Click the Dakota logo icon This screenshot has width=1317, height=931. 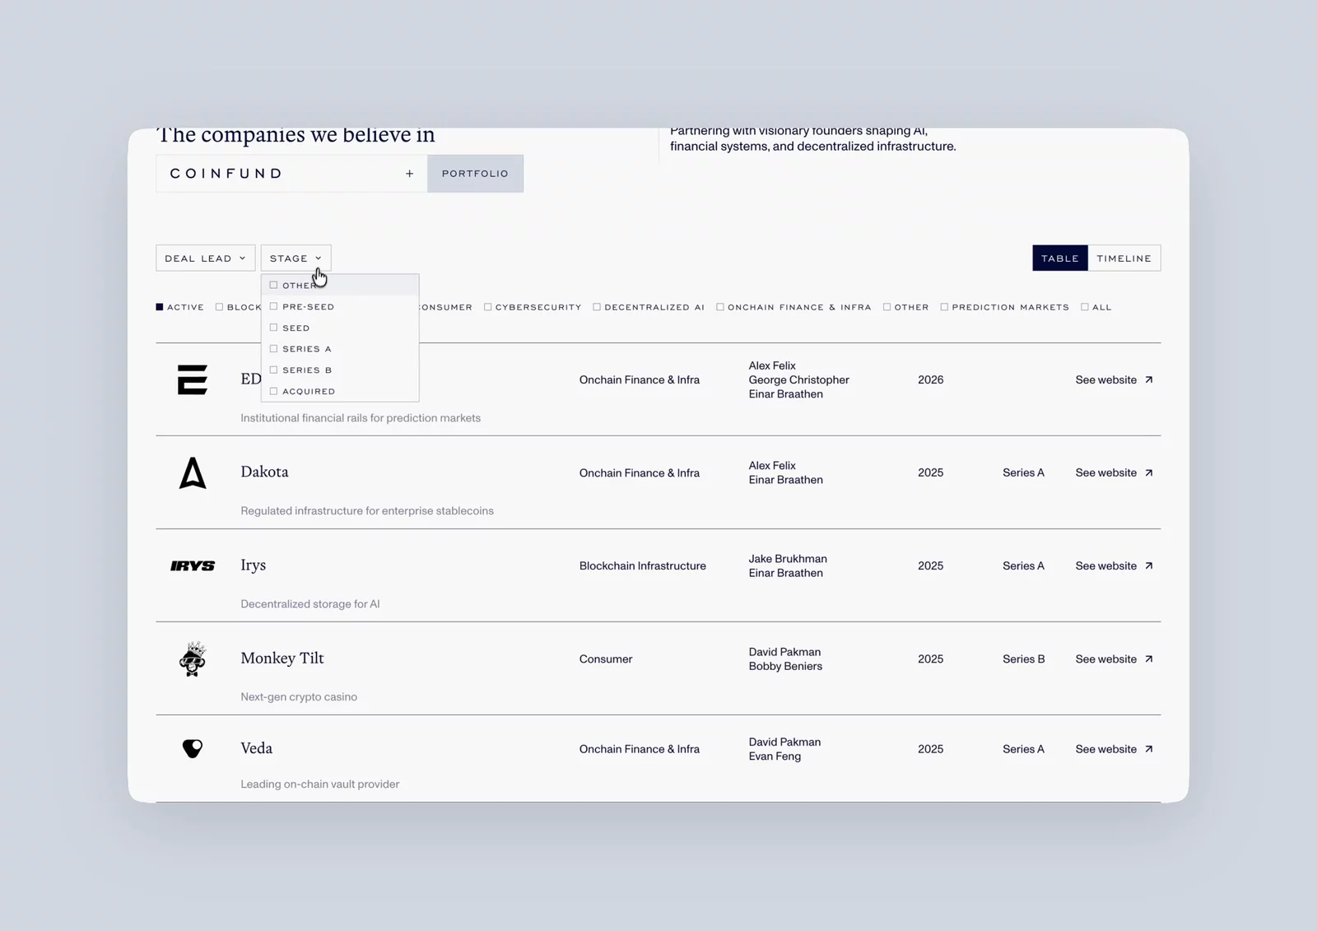pos(193,472)
